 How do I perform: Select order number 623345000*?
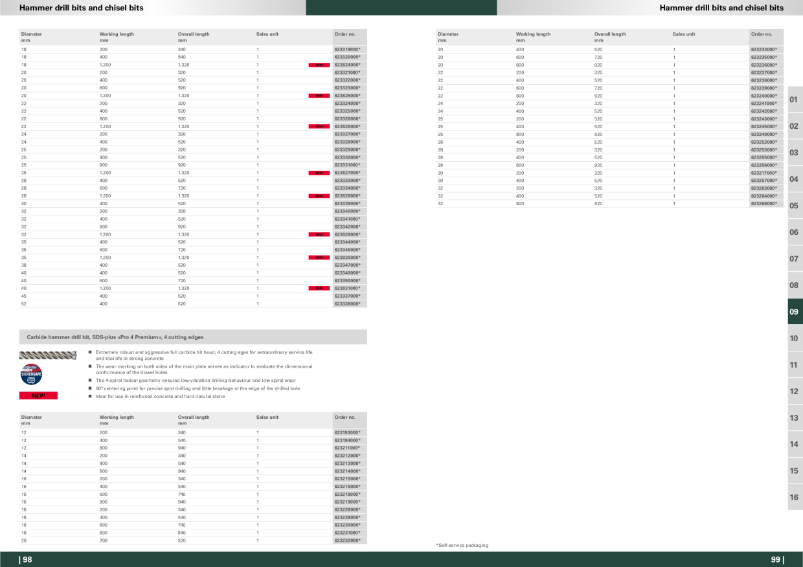(x=347, y=250)
